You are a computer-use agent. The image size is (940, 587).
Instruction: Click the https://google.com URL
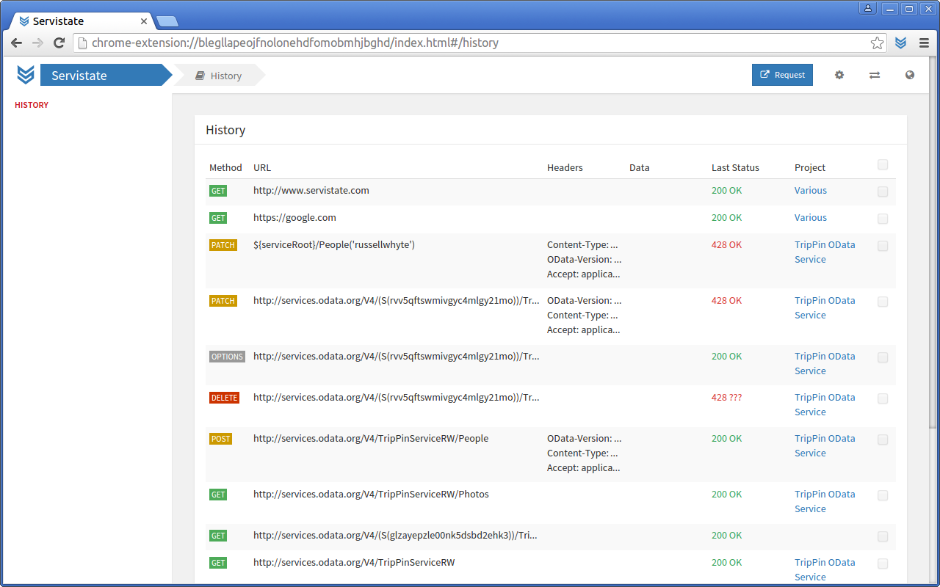pyautogui.click(x=294, y=217)
